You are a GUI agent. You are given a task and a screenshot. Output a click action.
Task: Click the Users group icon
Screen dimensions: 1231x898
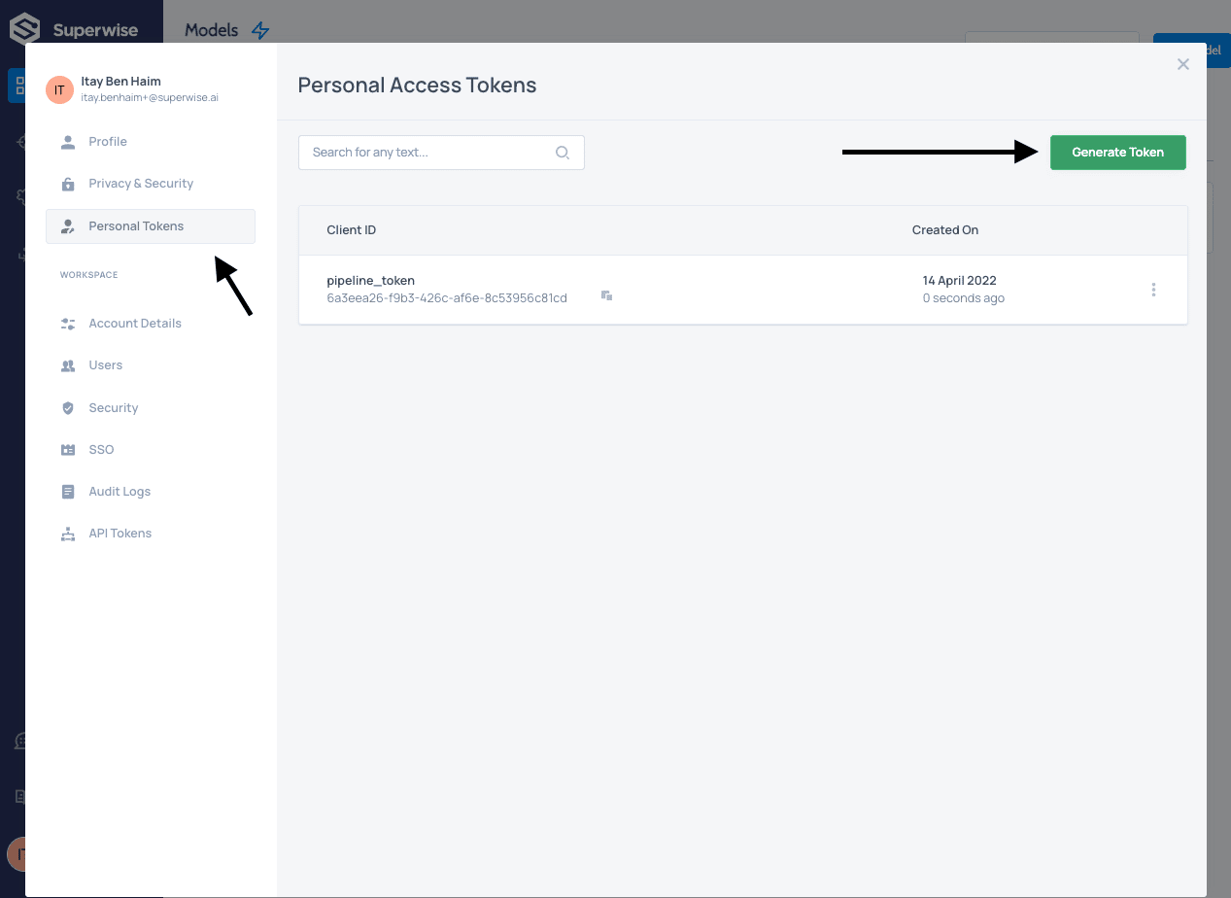click(67, 364)
